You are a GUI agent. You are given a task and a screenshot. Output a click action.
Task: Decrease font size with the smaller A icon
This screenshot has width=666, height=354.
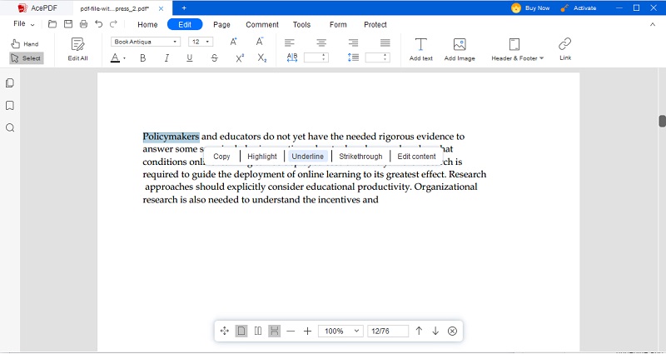point(260,42)
